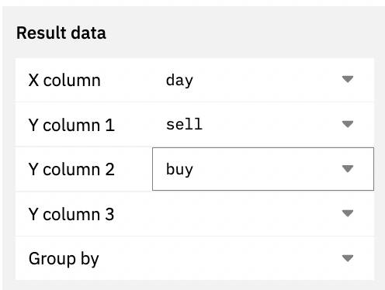The image size is (385, 290).
Task: Click the selected value sell
Action: click(184, 124)
